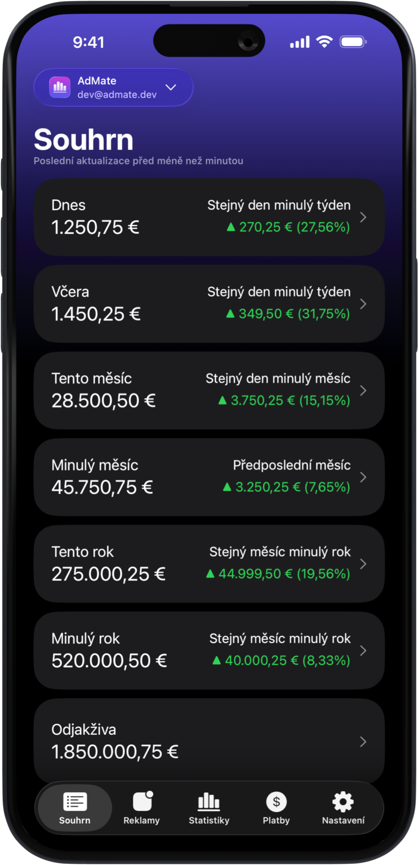Expand the AdMate account switcher chevron
The height and width of the screenshot is (865, 418).
pos(171,87)
